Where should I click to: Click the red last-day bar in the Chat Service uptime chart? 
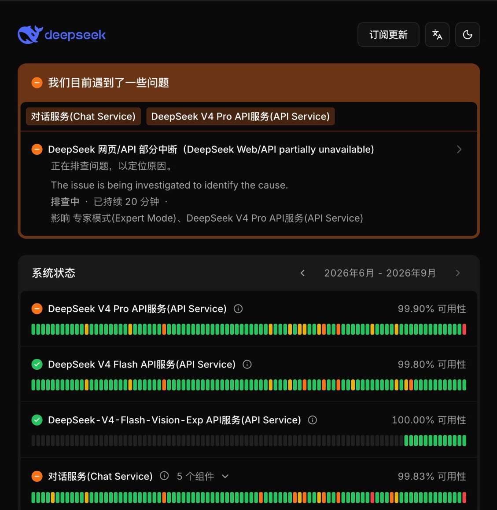(x=464, y=498)
